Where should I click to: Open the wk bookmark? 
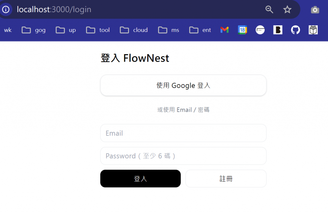tap(8, 30)
